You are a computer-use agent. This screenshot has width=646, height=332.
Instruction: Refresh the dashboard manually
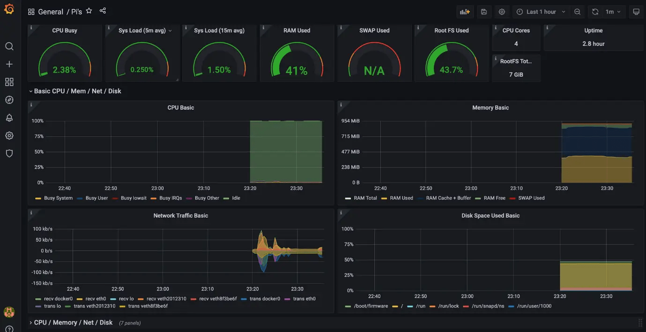click(x=595, y=12)
